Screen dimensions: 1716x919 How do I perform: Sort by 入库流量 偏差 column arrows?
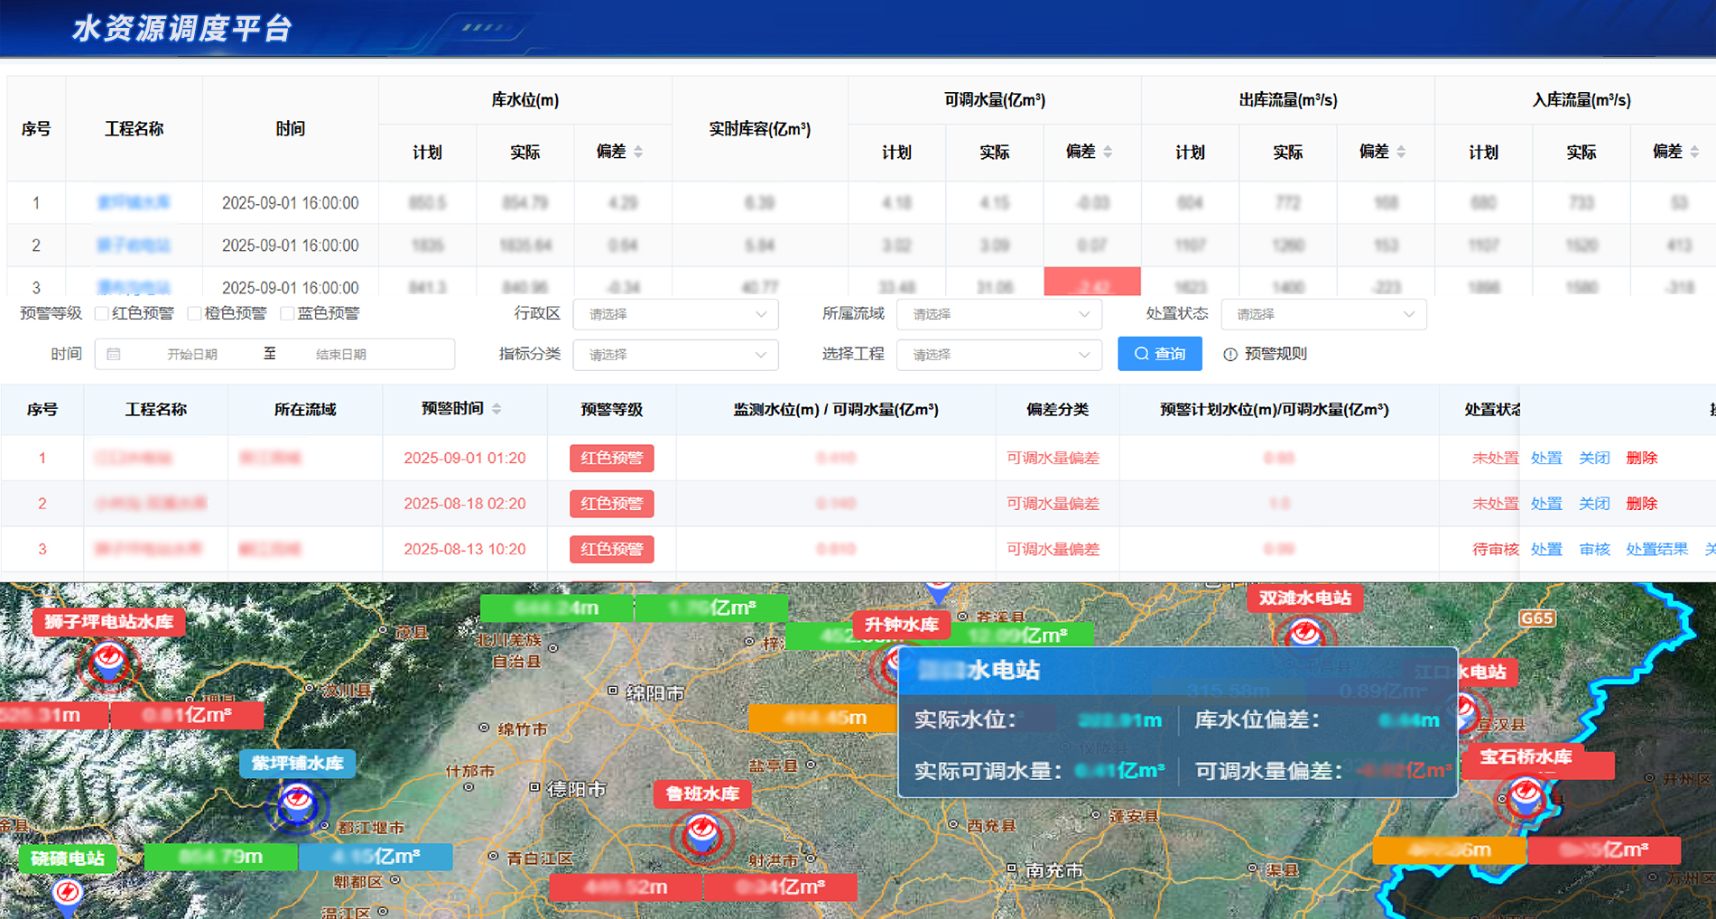point(1694,152)
